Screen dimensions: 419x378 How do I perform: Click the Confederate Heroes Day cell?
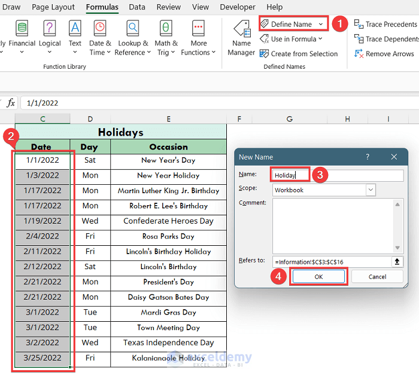[168, 221]
